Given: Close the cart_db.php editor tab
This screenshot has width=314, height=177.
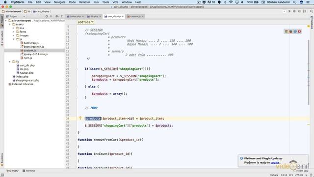Looking at the screenshot, I should coord(123,16).
